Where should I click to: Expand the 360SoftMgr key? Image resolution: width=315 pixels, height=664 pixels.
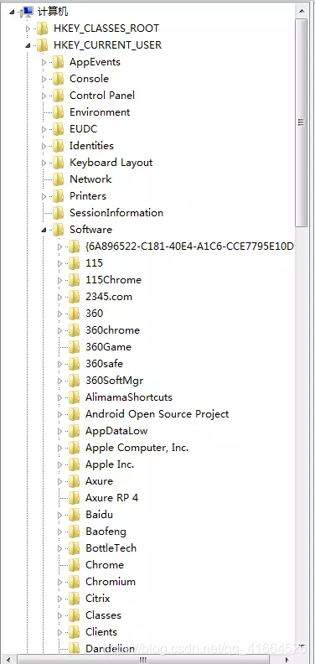click(x=59, y=381)
